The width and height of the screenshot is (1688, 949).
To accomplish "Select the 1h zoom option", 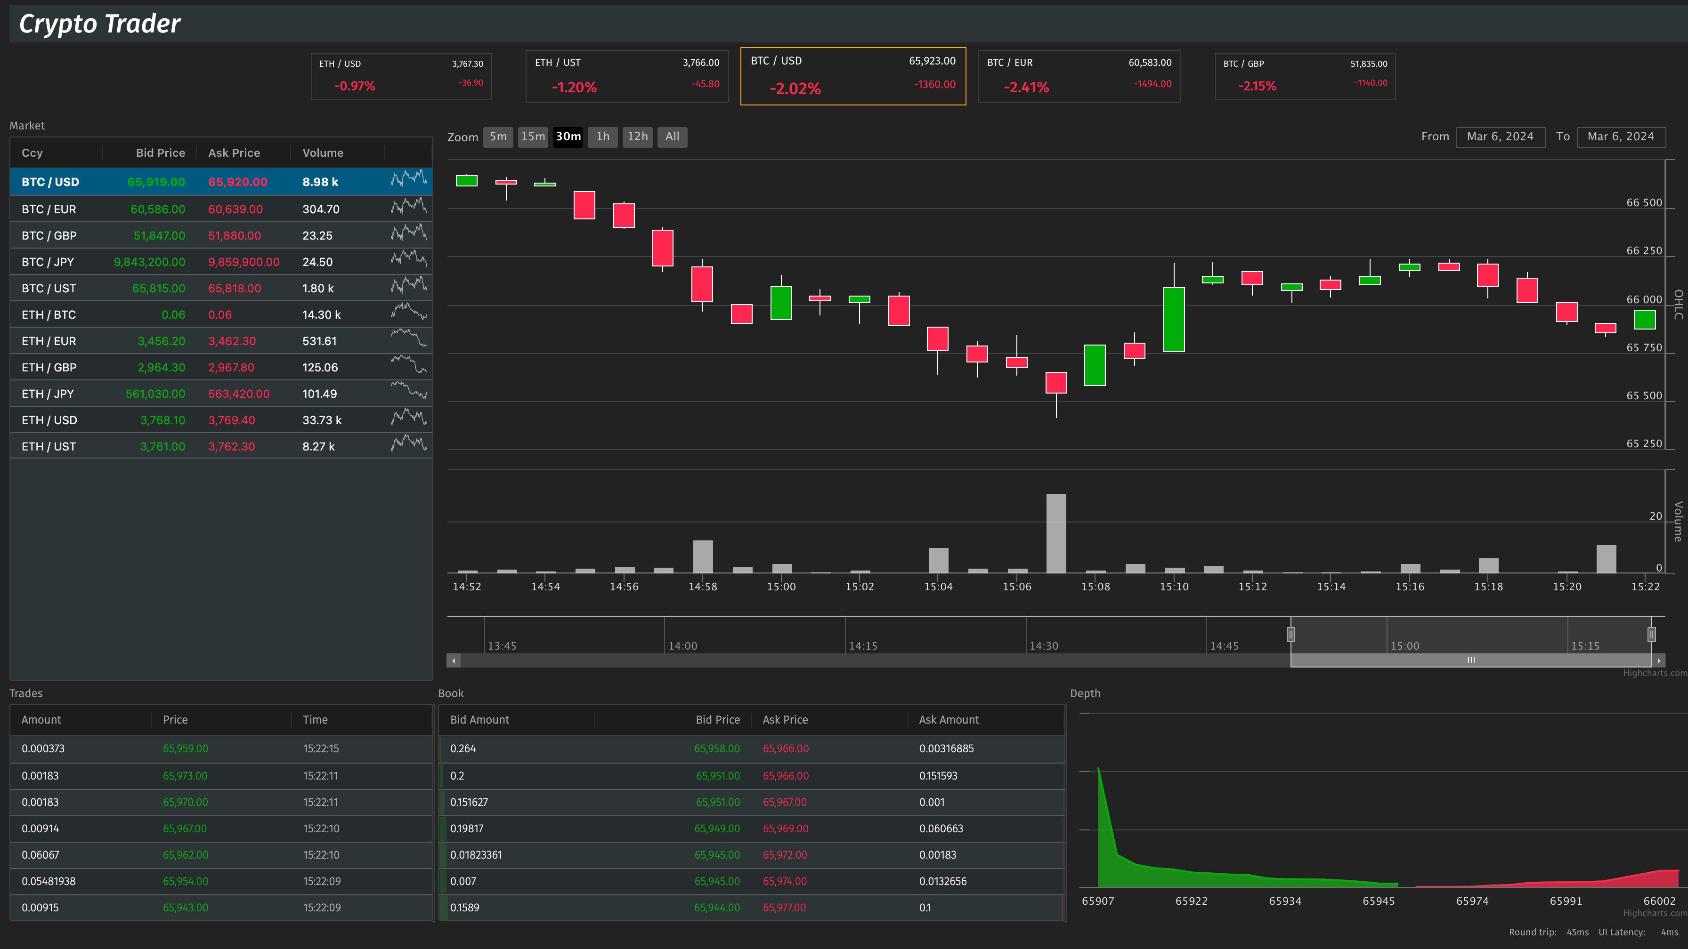I will (602, 137).
